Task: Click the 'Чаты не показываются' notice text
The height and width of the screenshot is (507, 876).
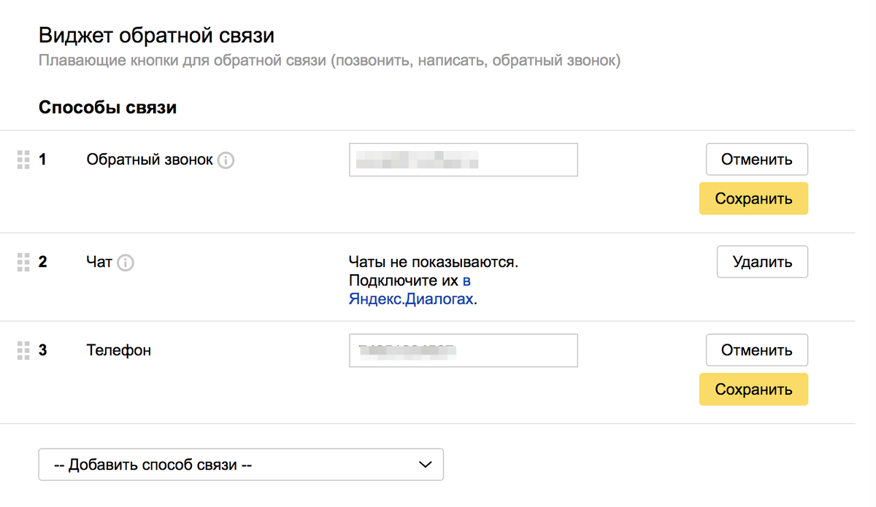Action: [x=438, y=262]
